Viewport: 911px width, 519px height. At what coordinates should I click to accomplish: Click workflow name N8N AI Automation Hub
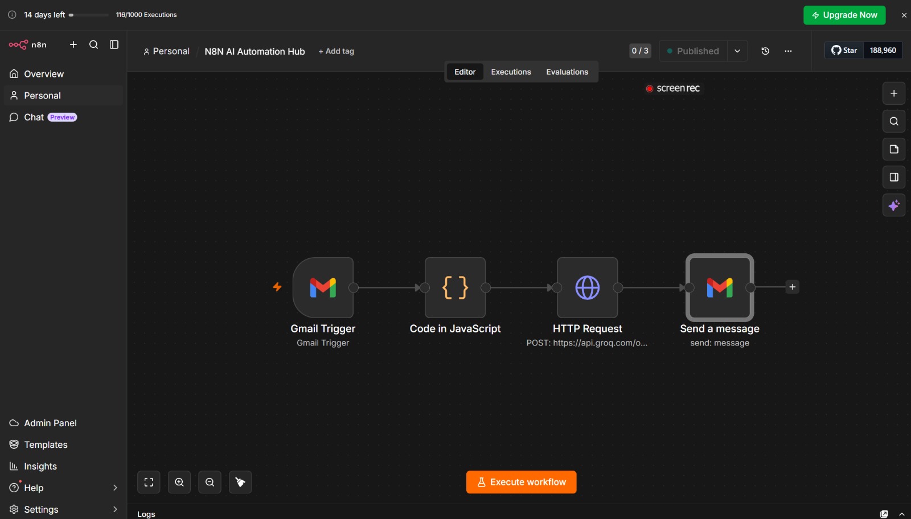tap(255, 51)
